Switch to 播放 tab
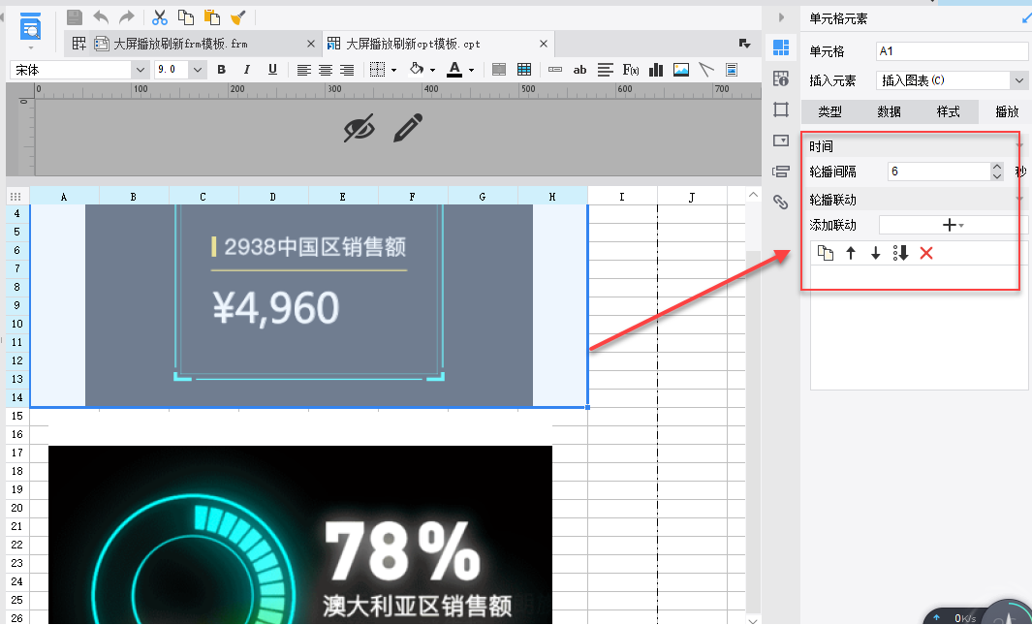The height and width of the screenshot is (625, 1032). [x=1007, y=111]
